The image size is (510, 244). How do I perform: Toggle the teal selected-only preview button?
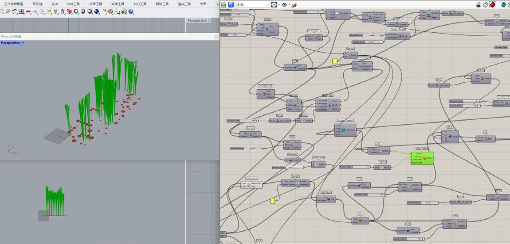tap(503, 5)
